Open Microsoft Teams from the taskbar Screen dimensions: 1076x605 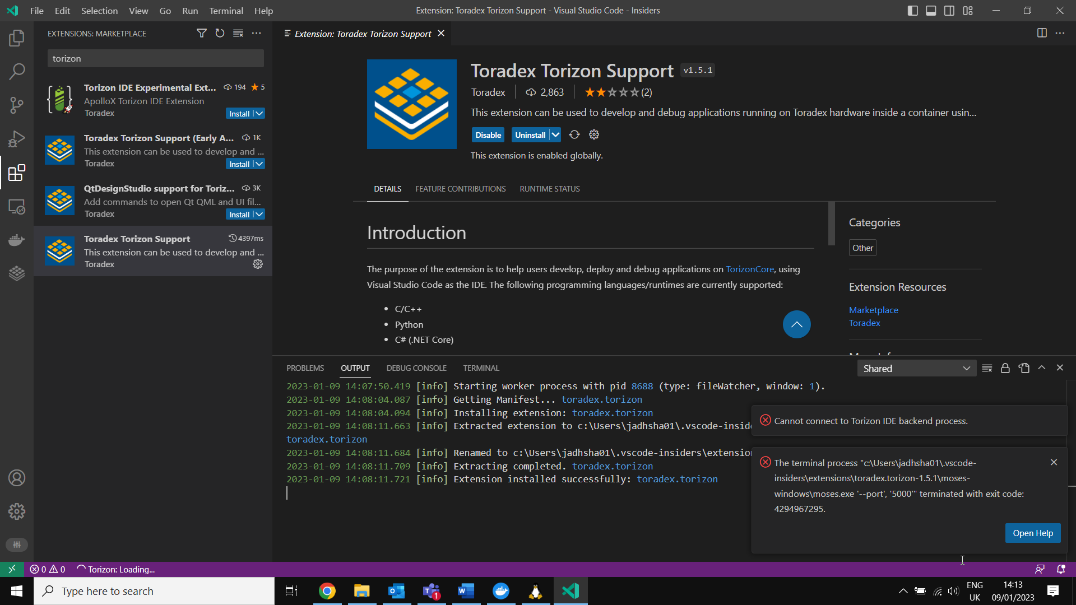[432, 591]
